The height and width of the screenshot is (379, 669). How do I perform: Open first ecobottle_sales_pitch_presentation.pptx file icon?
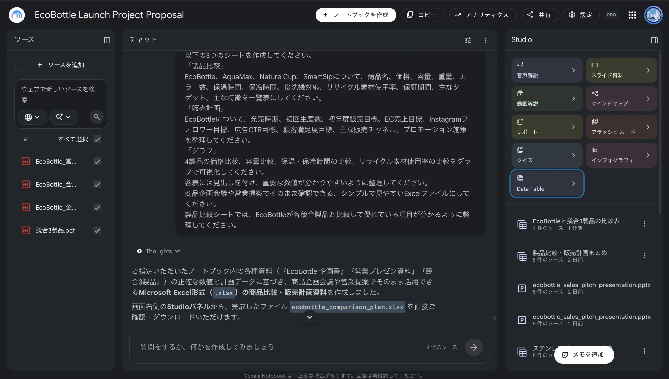point(522,288)
